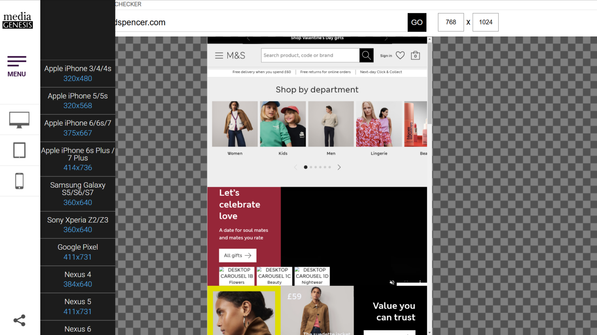Open the Men department thumbnail

coord(331,124)
